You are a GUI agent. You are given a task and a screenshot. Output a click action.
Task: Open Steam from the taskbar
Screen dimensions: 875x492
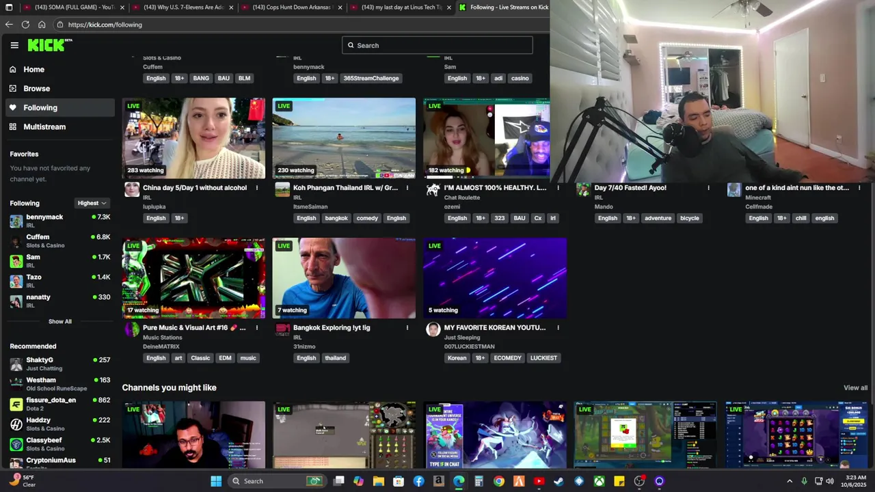pyautogui.click(x=558, y=481)
